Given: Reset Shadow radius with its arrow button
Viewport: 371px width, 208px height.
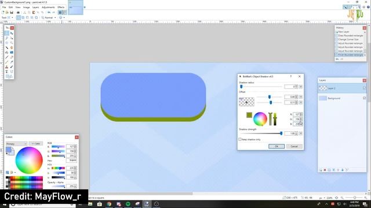Looking at the screenshot, I should coord(301,87).
